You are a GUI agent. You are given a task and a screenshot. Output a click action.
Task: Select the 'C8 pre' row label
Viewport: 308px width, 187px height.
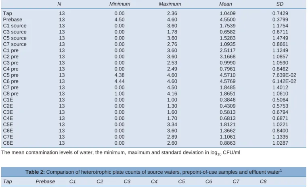11,93
